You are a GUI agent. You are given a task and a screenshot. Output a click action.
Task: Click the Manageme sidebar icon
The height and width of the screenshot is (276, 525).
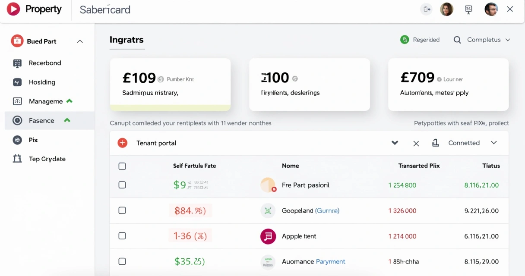[x=17, y=101]
